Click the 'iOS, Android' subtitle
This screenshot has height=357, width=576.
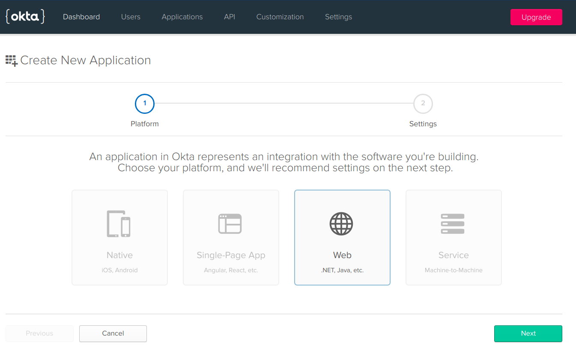tap(119, 270)
